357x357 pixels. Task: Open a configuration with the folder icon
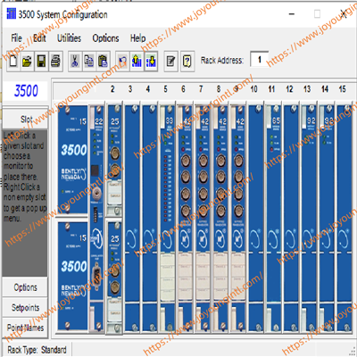point(27,62)
